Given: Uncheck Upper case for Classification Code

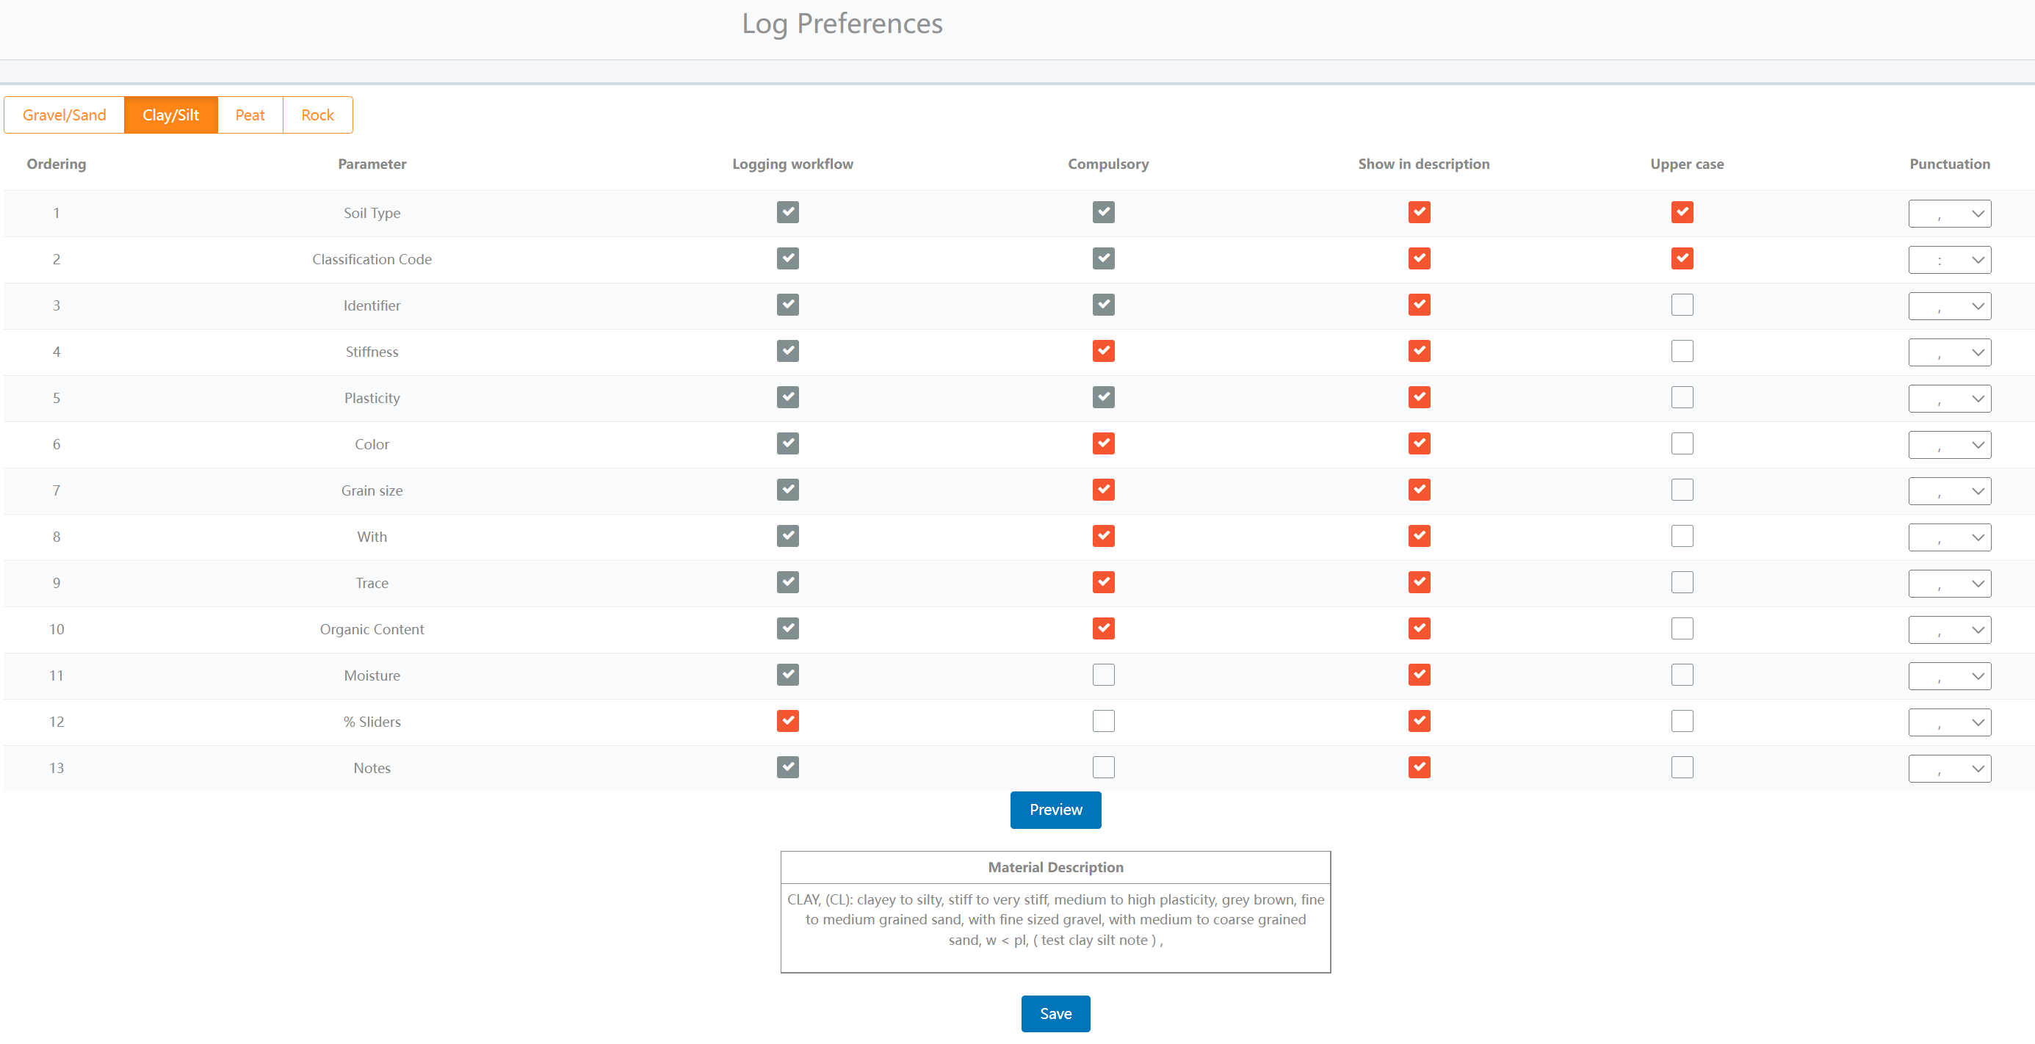Looking at the screenshot, I should point(1682,258).
